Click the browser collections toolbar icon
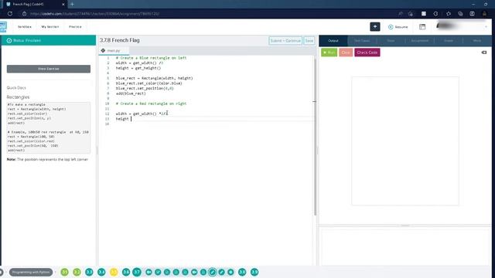This screenshot has height=278, width=495. (460, 14)
